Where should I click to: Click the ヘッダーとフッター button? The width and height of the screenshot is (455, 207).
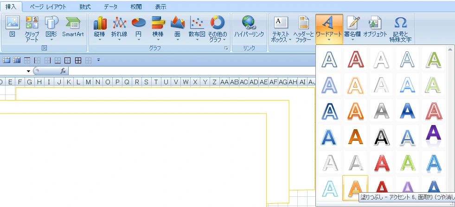303,29
